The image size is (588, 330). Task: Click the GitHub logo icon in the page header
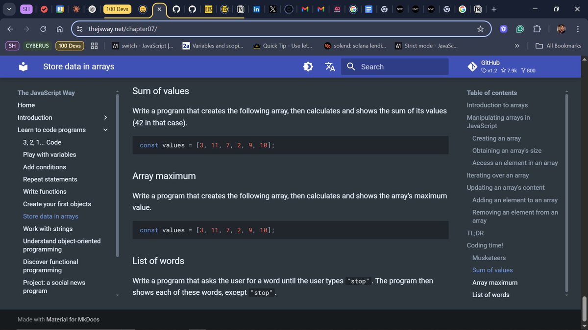(x=472, y=66)
